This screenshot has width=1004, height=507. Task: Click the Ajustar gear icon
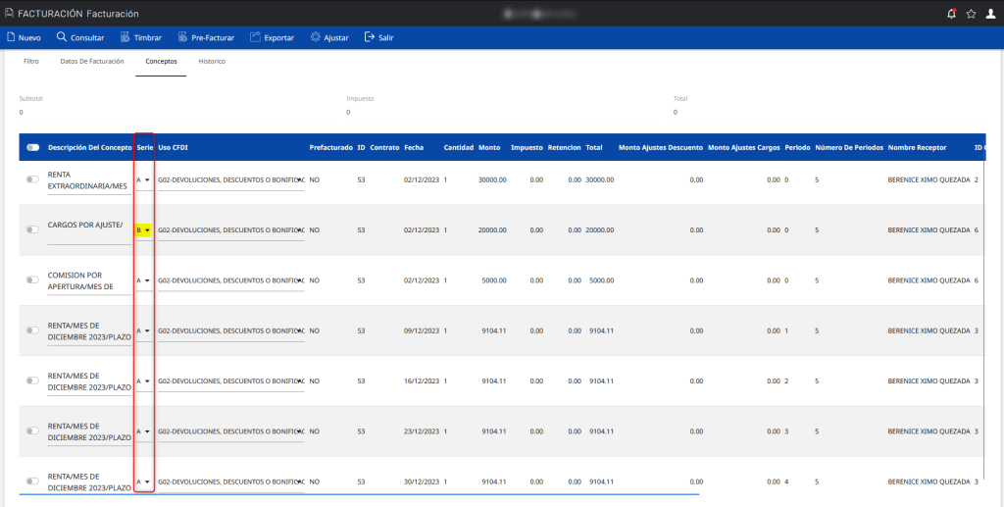[x=315, y=37]
